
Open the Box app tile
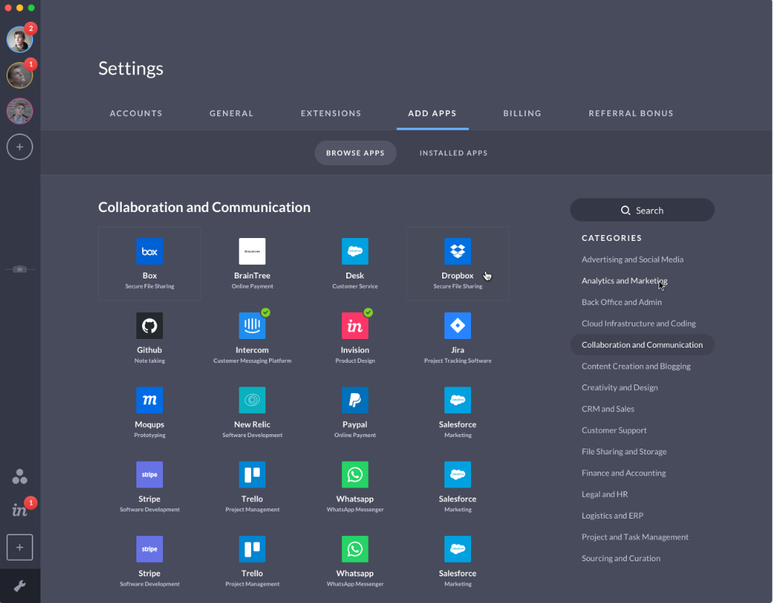coord(149,263)
